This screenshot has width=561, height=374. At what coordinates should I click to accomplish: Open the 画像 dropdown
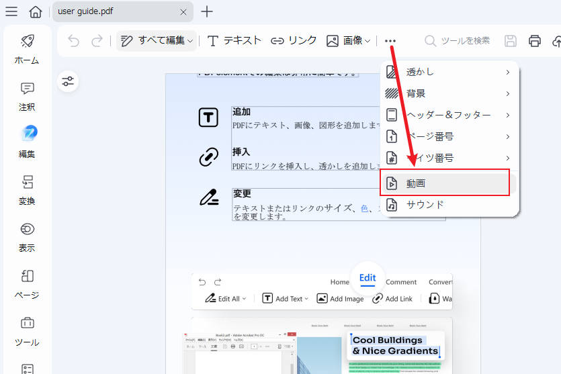pyautogui.click(x=348, y=41)
